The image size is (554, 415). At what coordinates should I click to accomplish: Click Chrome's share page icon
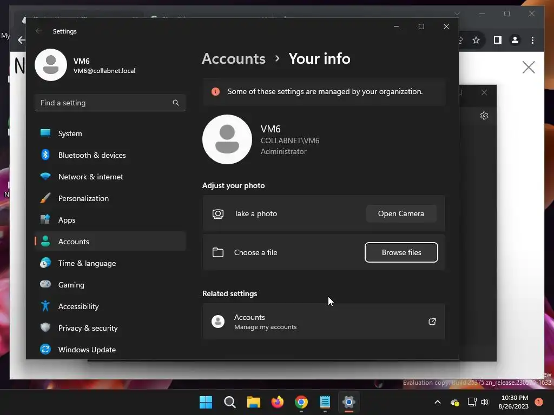[460, 40]
